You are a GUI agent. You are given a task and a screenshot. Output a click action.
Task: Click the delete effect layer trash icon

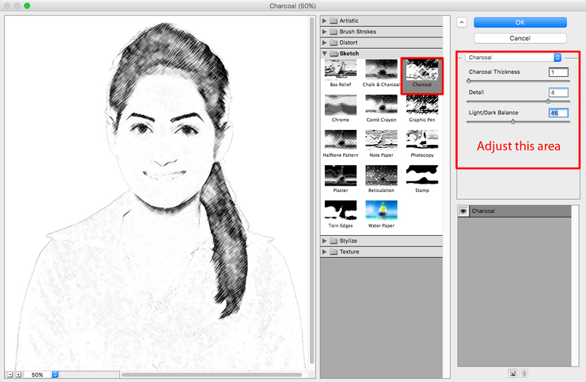(524, 373)
